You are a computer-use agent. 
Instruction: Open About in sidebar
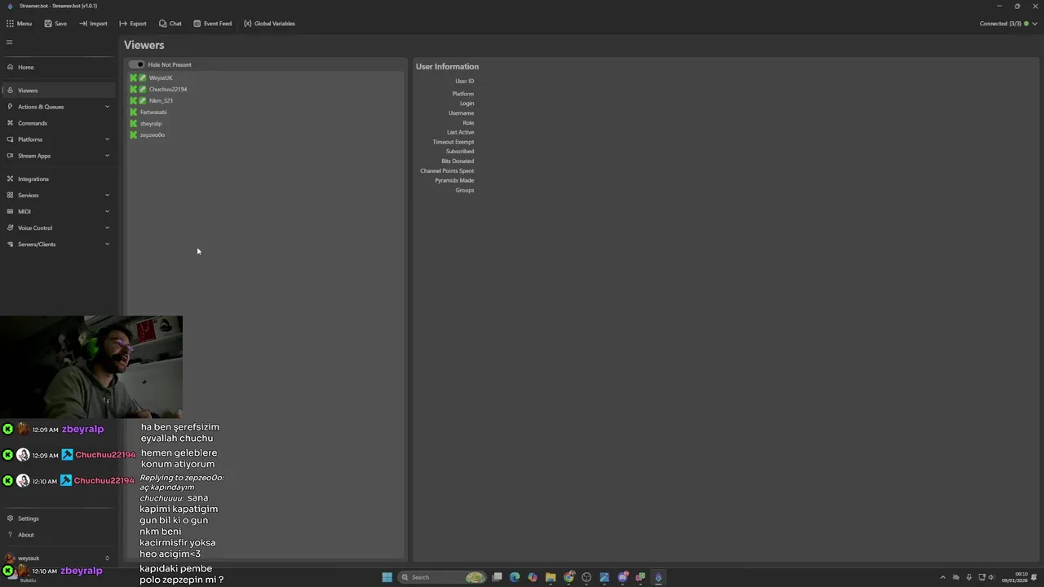[57, 535]
